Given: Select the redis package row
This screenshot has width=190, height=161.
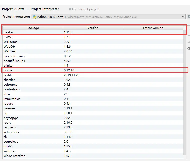Looking at the screenshot, I should point(93,123).
